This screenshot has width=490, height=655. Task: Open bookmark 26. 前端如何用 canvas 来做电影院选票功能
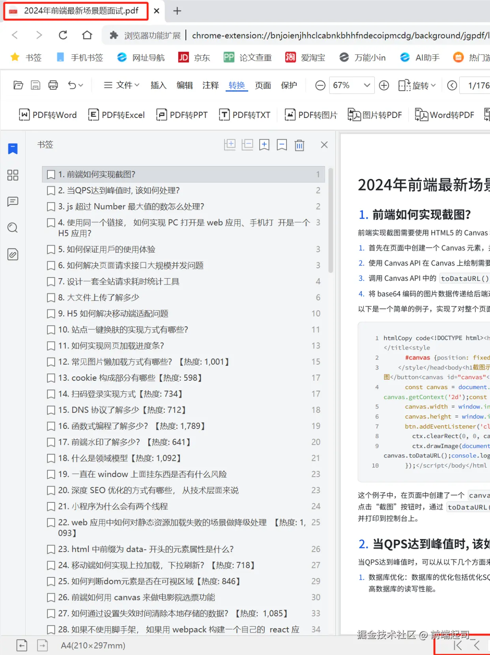point(183,597)
